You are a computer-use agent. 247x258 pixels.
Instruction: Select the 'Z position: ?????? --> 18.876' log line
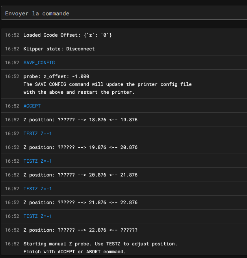click(124, 120)
